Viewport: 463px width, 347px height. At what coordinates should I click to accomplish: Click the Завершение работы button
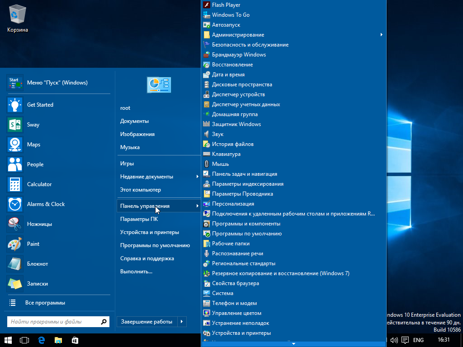pos(147,322)
